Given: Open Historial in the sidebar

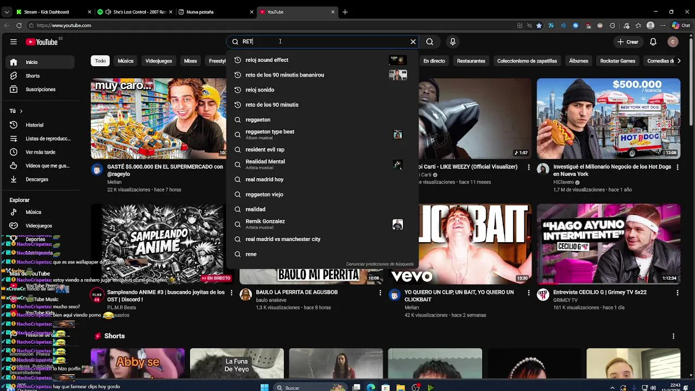Looking at the screenshot, I should pos(41,125).
